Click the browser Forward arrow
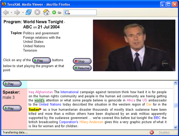 (x=17, y=12)
